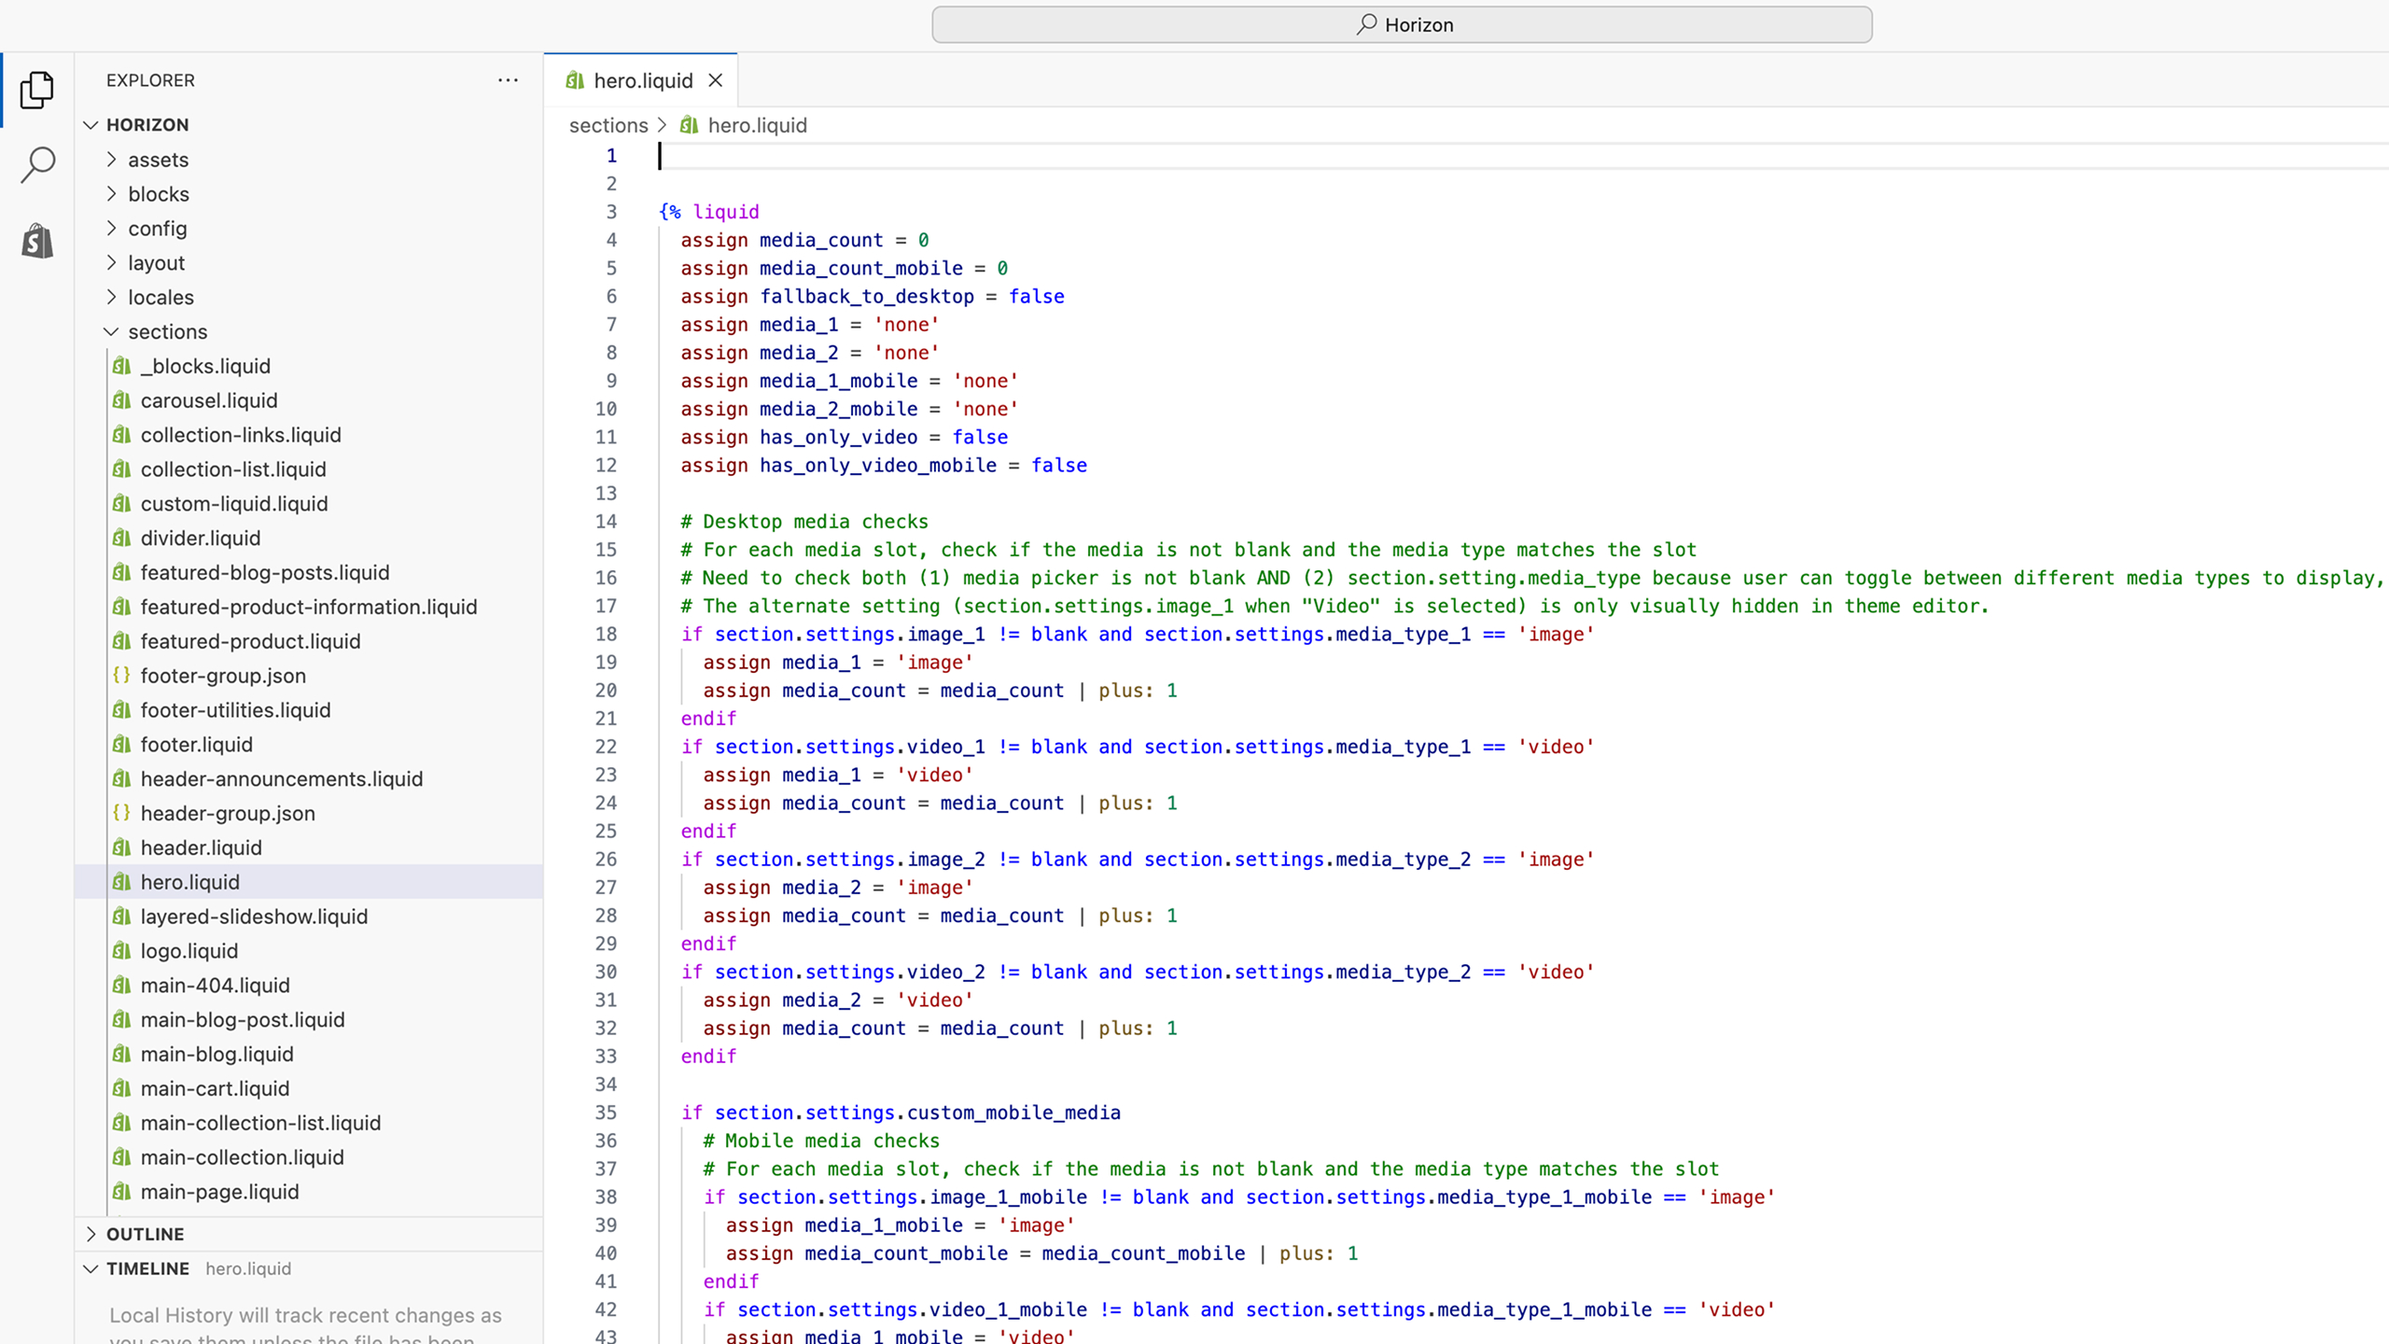Close the hero.liquid editor tab
The width and height of the screenshot is (2389, 1344).
pos(716,80)
